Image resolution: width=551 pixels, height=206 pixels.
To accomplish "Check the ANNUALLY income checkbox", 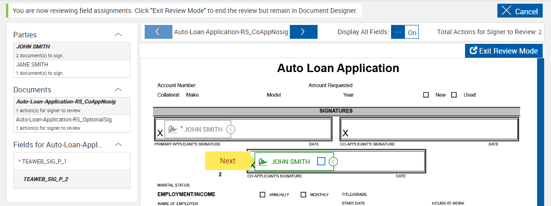I will [x=262, y=194].
